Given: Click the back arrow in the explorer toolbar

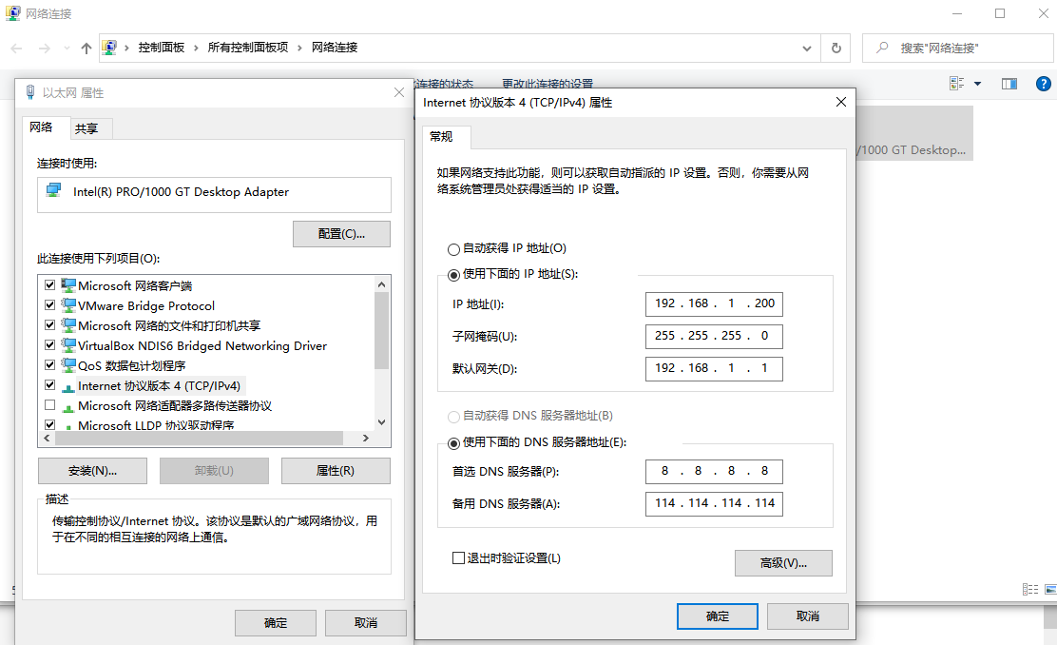Looking at the screenshot, I should point(17,48).
